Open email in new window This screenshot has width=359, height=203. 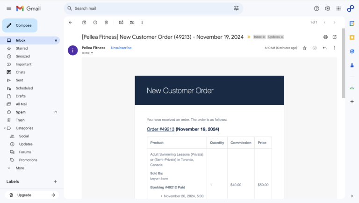pos(335,37)
